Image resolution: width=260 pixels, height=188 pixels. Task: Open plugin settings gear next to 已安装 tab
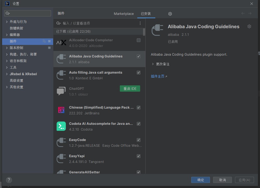[170, 14]
